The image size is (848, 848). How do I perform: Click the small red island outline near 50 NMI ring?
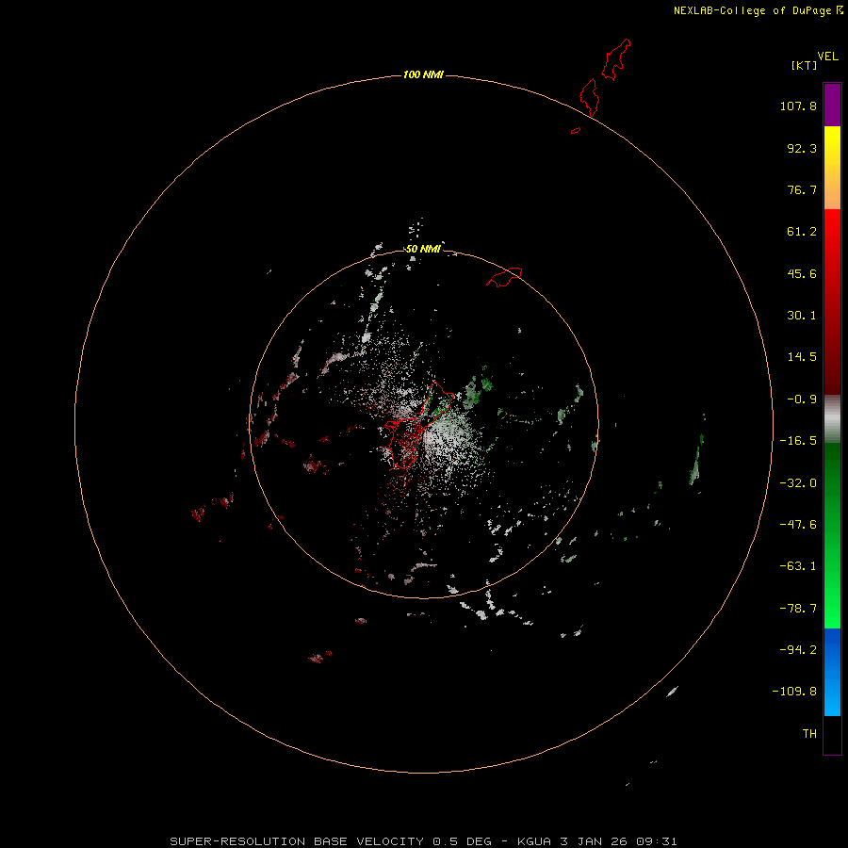(x=504, y=277)
